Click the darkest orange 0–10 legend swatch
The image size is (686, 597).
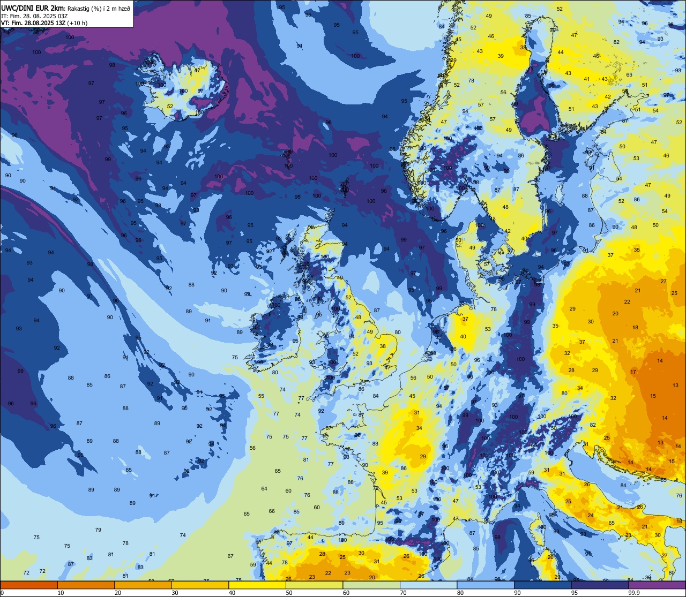[x=29, y=585]
